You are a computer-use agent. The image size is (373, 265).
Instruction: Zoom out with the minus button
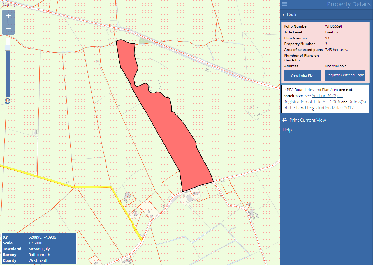8,28
